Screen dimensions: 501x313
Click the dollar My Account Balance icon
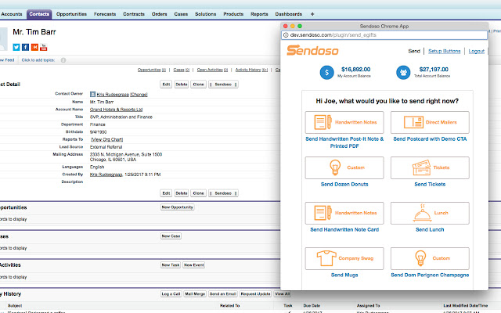pos(327,72)
